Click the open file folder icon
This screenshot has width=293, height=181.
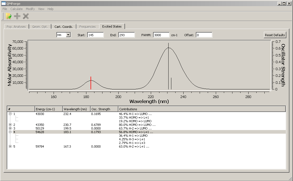(9, 16)
